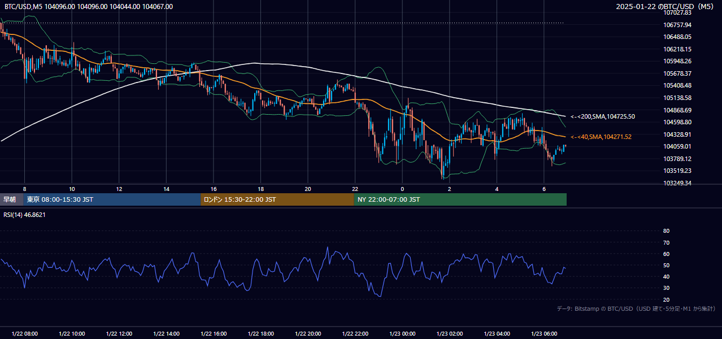The image size is (722, 339).
Task: Click the 1/23 06:00 time label
Action: coord(543,334)
